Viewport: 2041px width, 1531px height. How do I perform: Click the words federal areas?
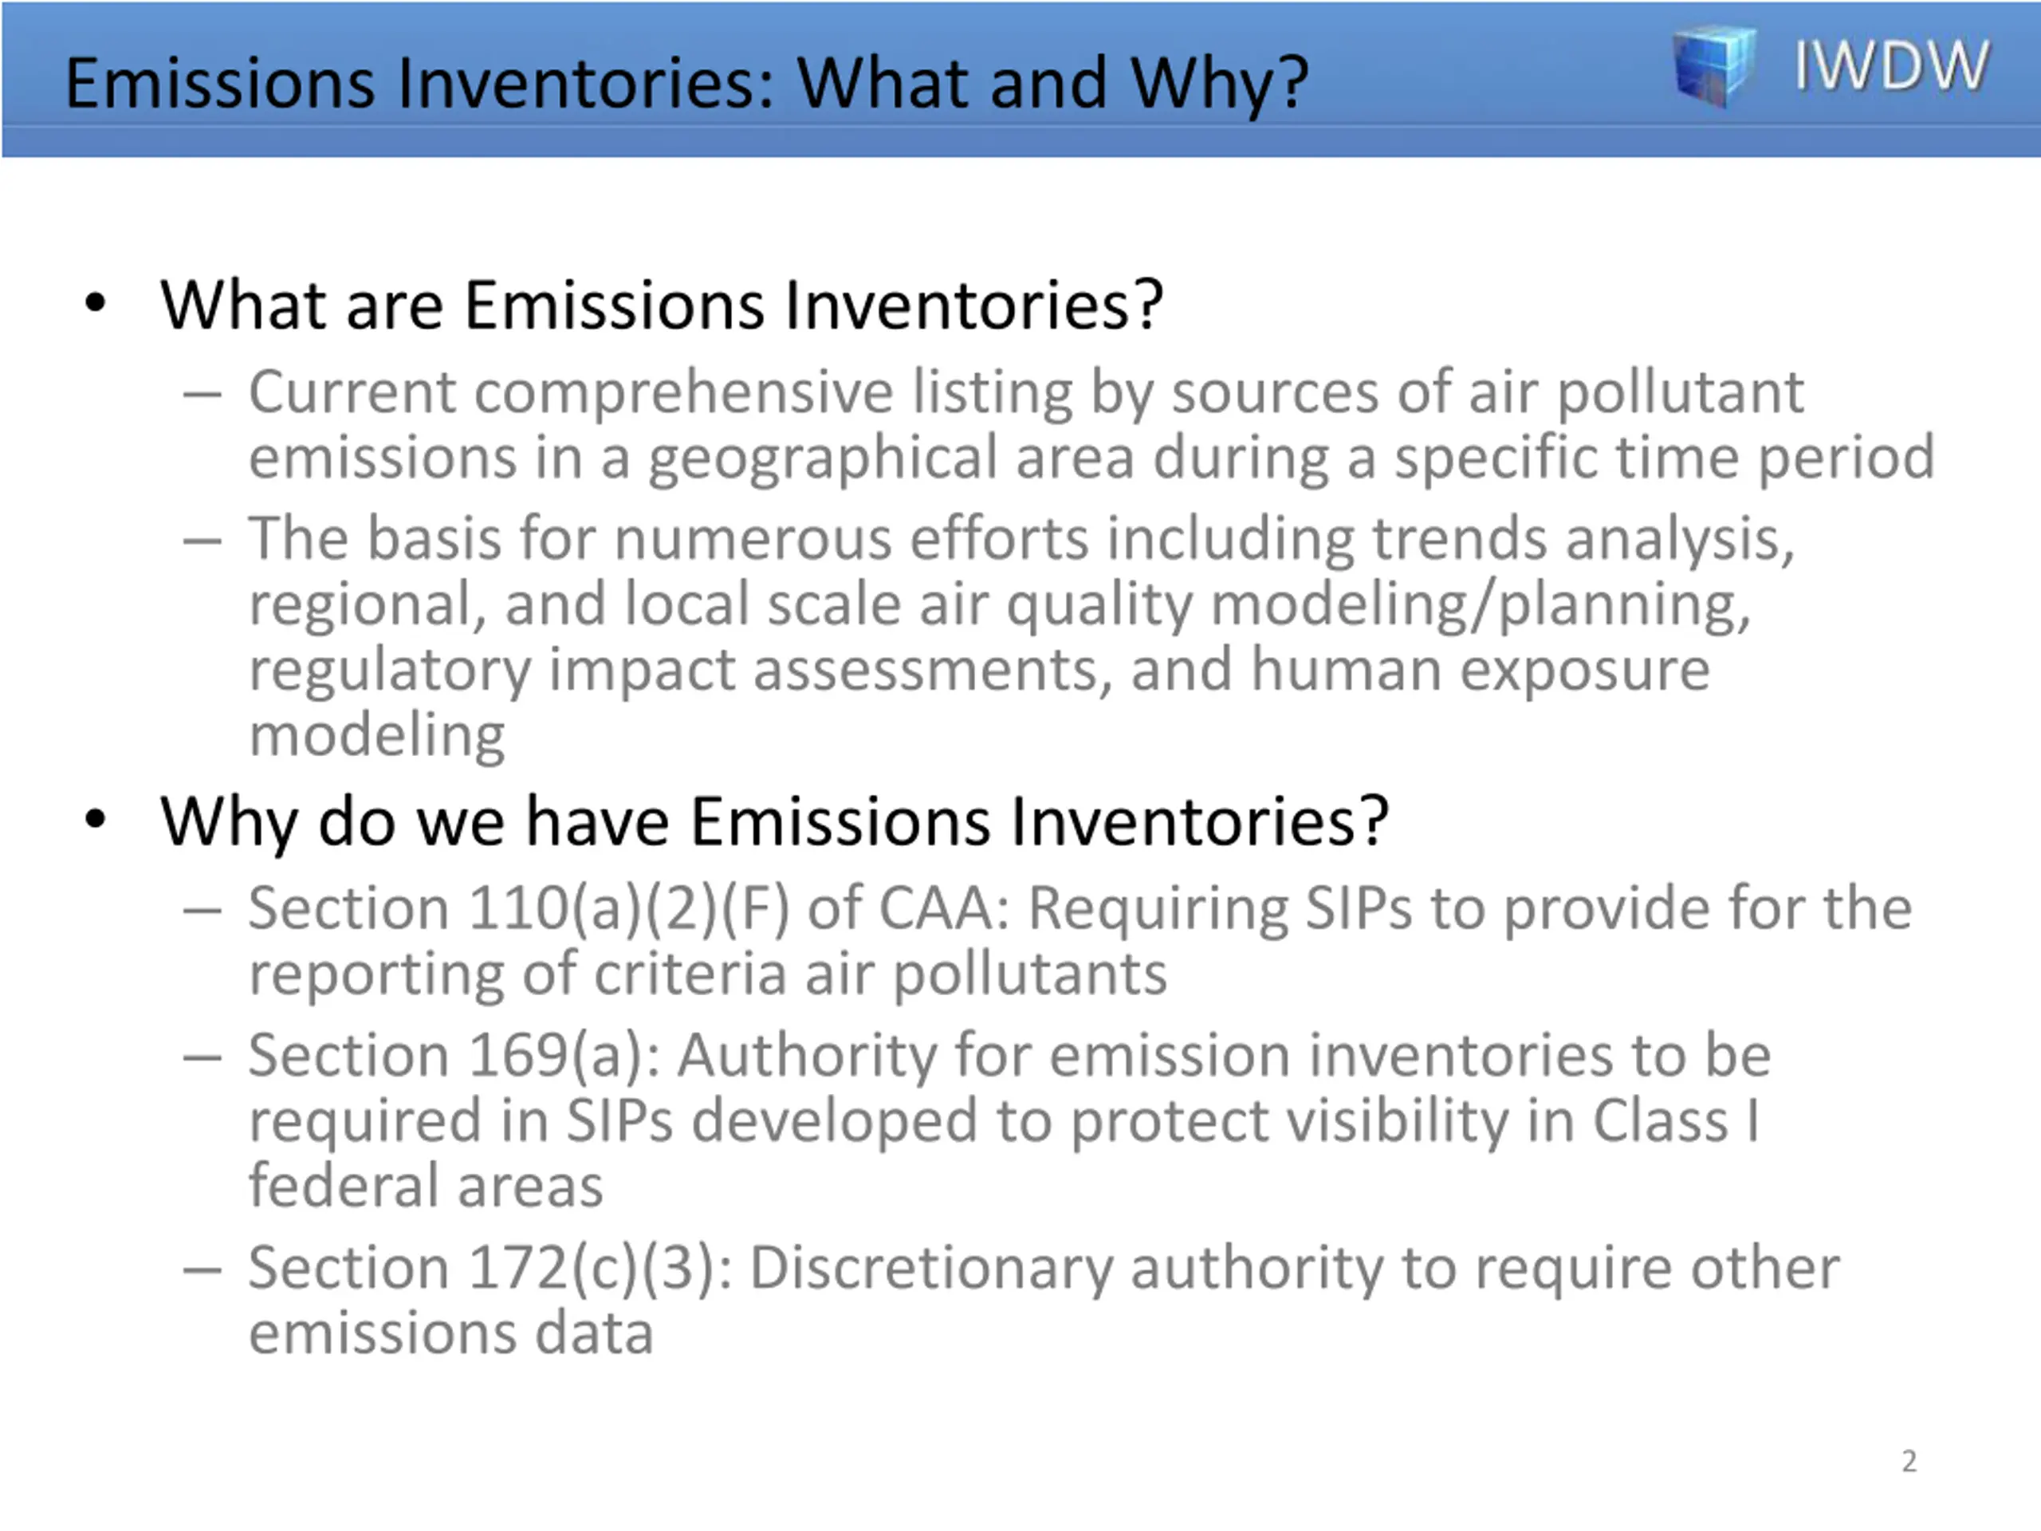click(x=426, y=1185)
